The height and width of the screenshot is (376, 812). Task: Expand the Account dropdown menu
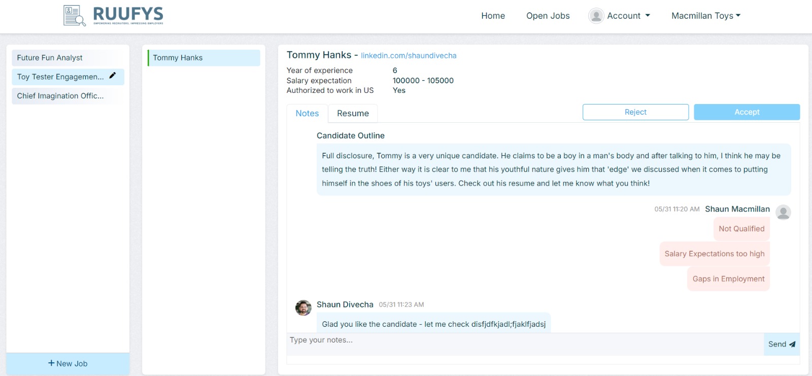coord(620,16)
